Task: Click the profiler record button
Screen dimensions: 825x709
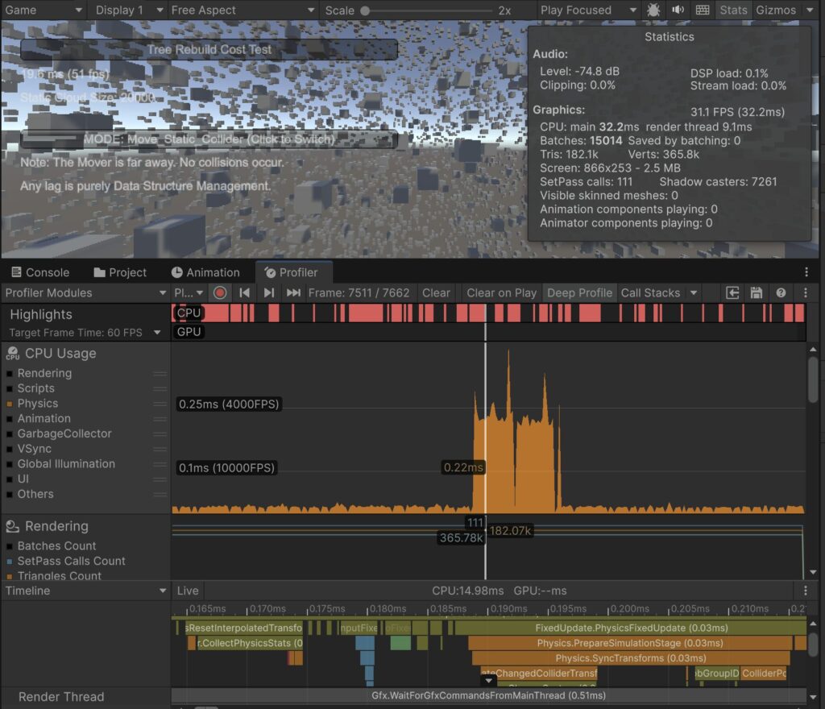Action: point(220,292)
